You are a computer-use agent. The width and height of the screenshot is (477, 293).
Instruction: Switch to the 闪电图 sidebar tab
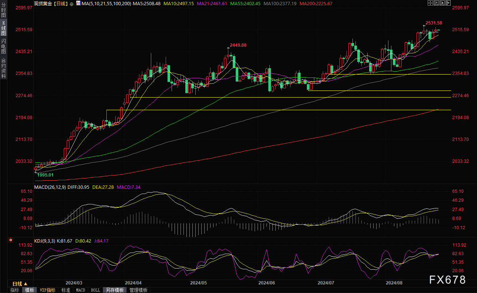pos(3,46)
